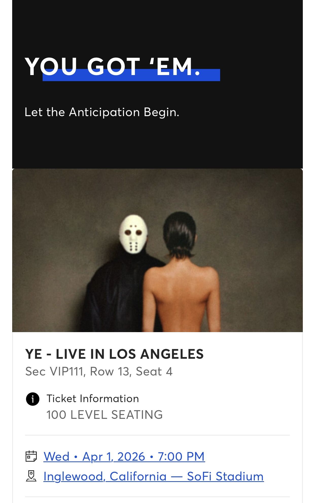315x503 pixels.
Task: Click the calendar icon beside the date
Action: (x=31, y=456)
